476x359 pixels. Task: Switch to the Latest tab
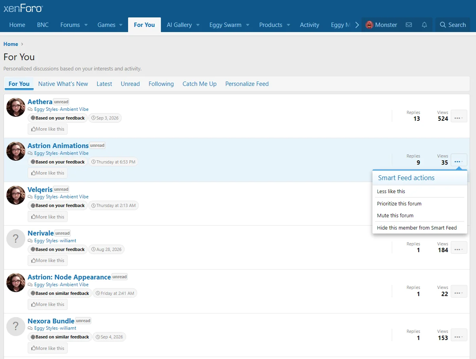coord(104,84)
